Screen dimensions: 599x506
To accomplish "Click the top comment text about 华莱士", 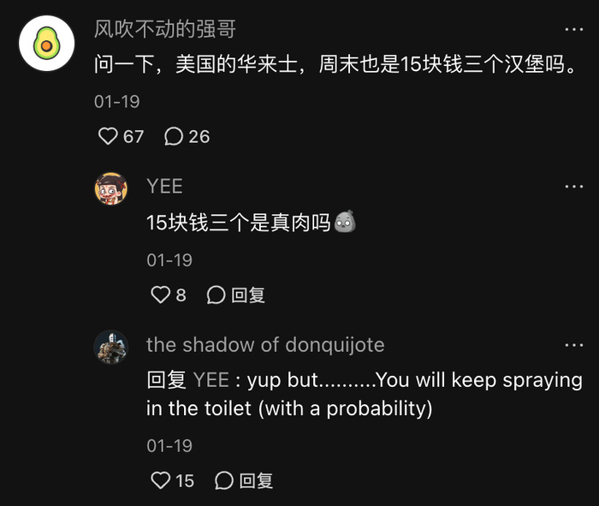I will coord(335,65).
